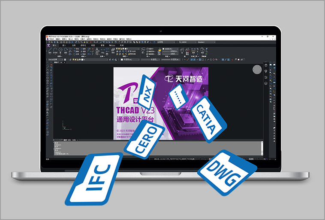The height and width of the screenshot is (220, 325).
Task: Open the layer list dropdown in lower toolbar
Action: pos(95,60)
